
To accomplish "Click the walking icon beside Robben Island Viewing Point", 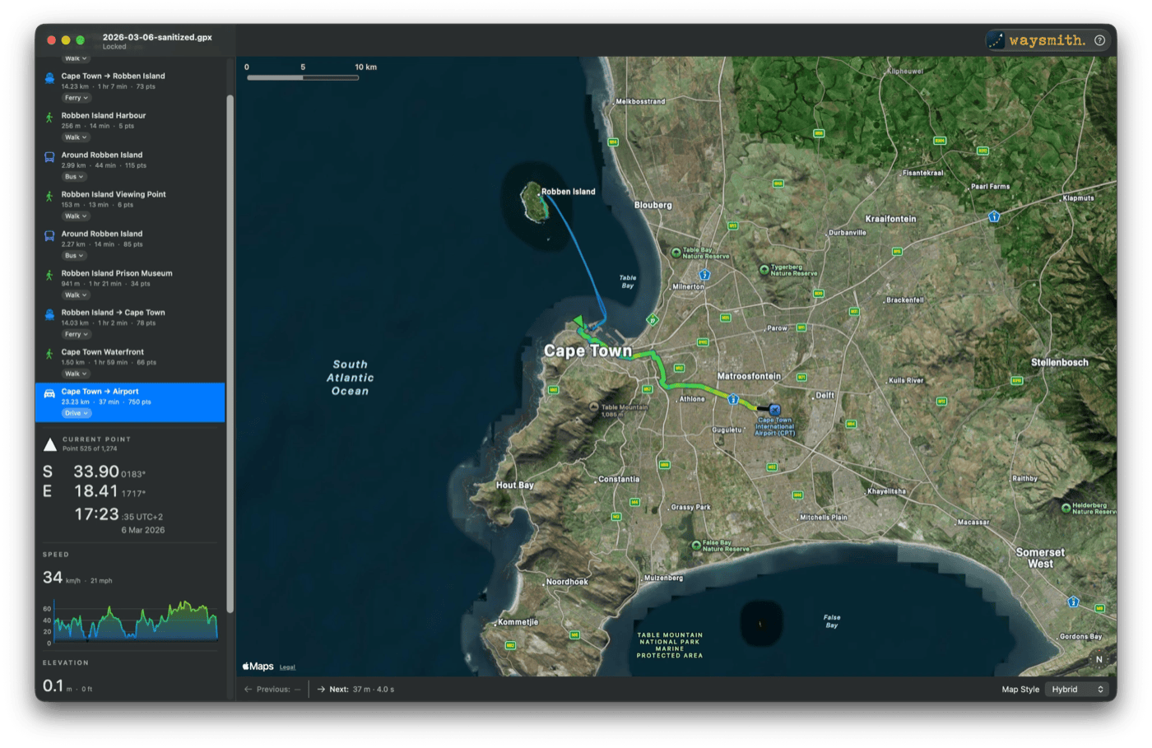I will click(49, 197).
